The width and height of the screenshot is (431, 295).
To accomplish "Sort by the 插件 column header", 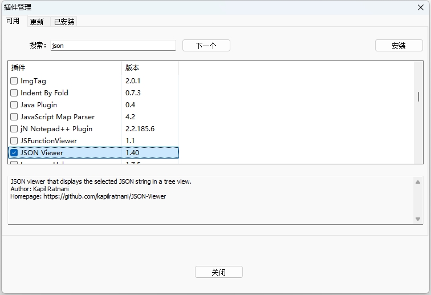I will coord(64,68).
